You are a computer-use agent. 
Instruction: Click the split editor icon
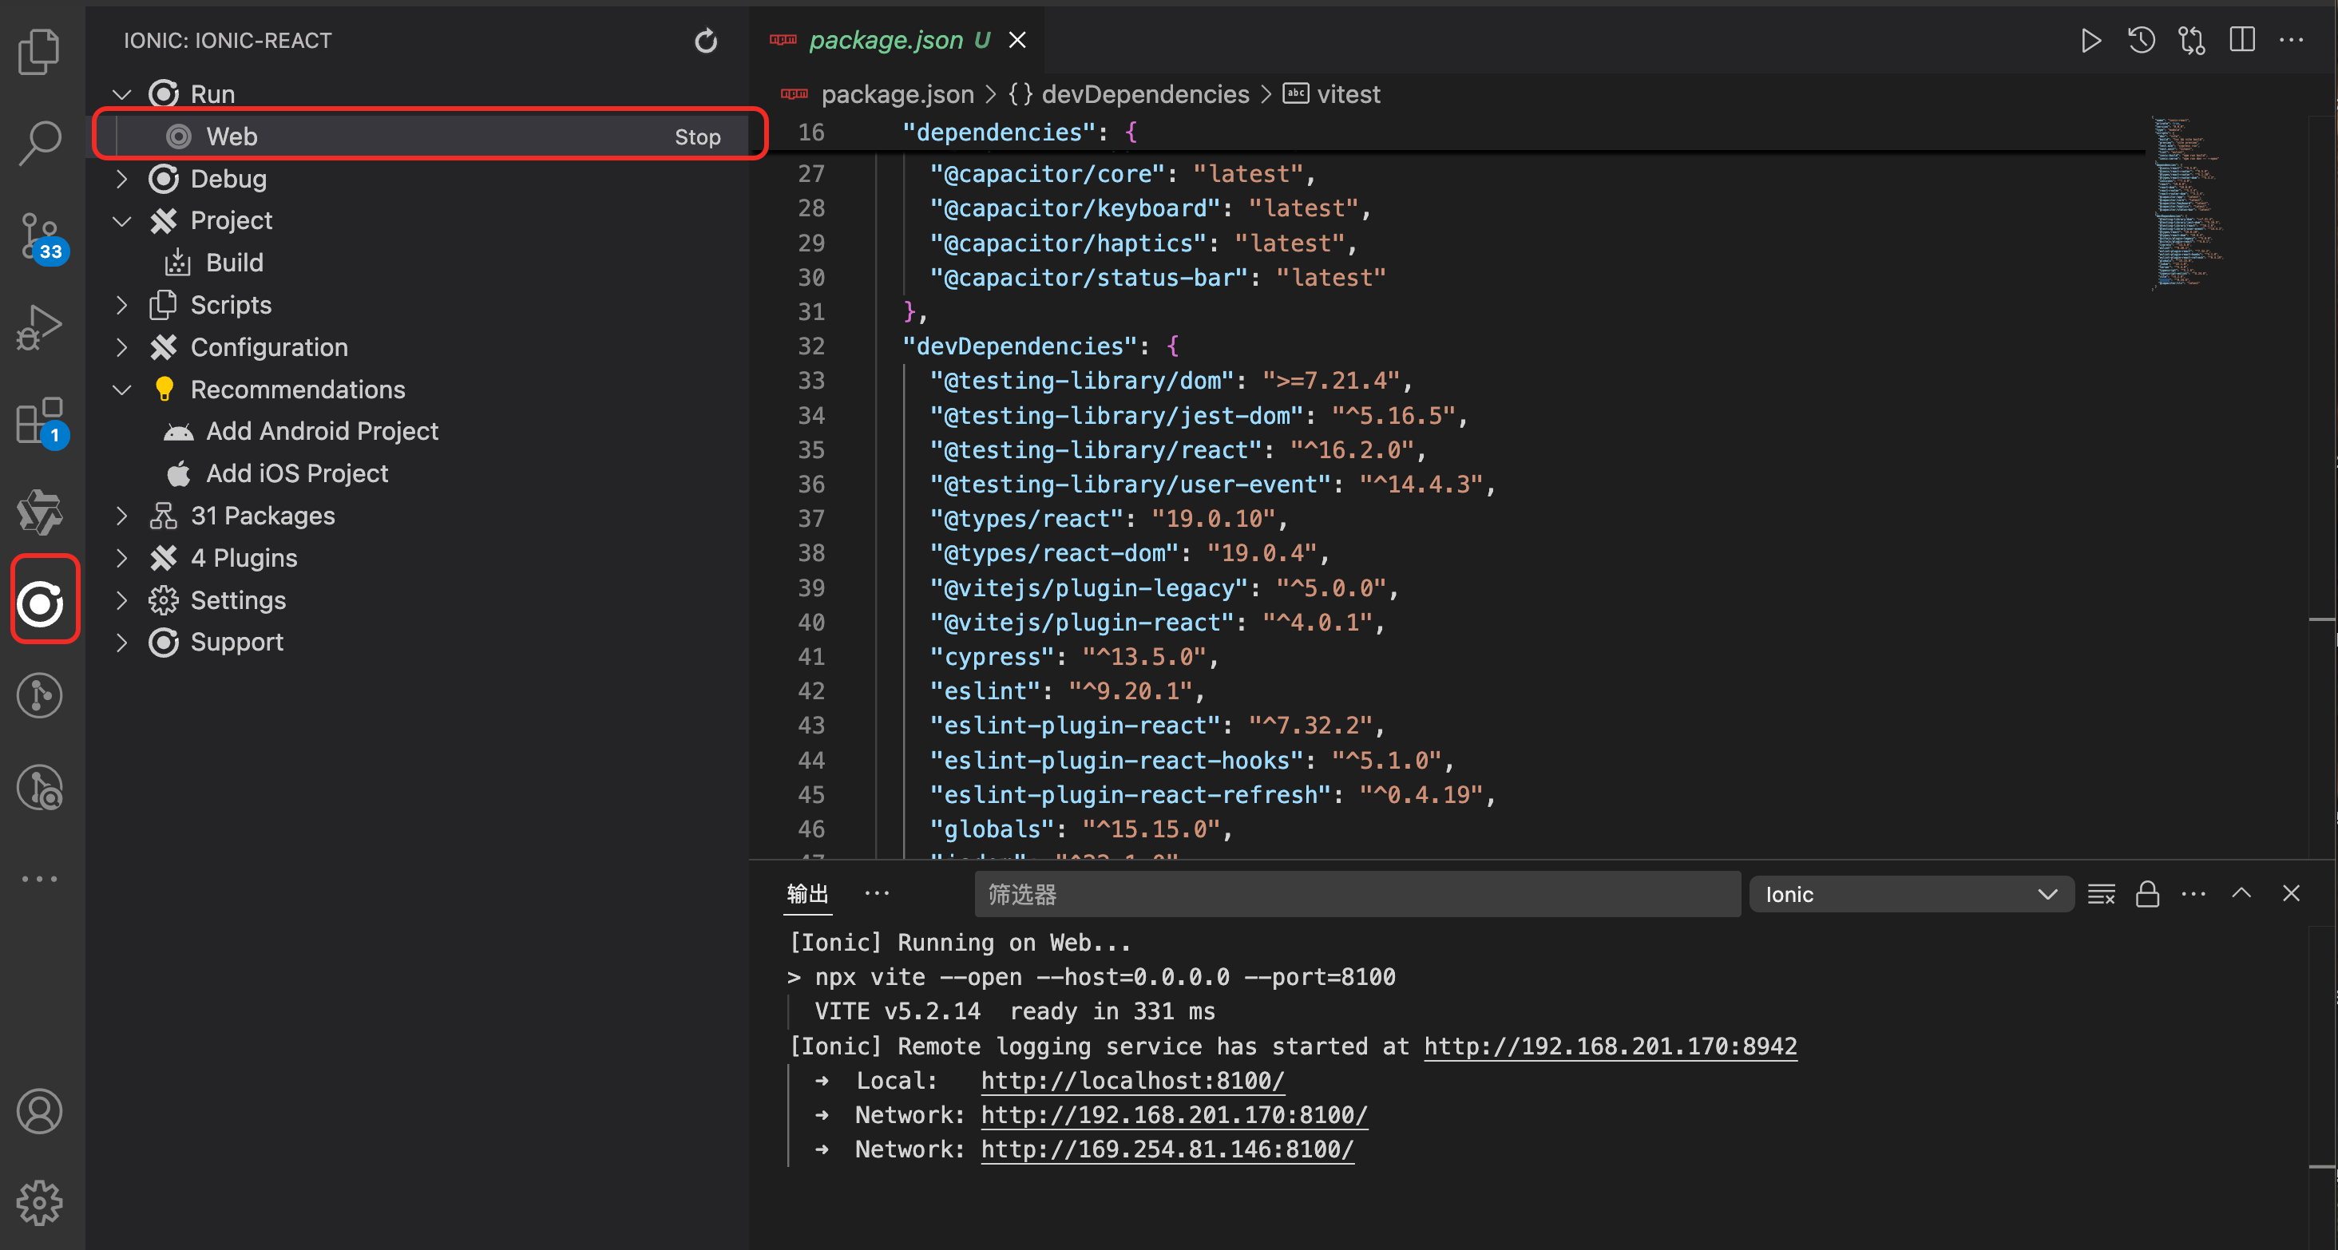[2241, 40]
